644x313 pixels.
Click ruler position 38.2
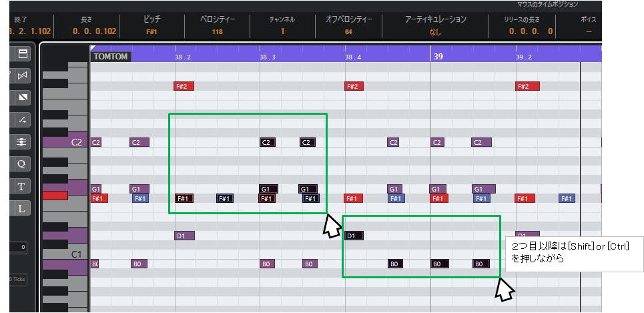(182, 57)
